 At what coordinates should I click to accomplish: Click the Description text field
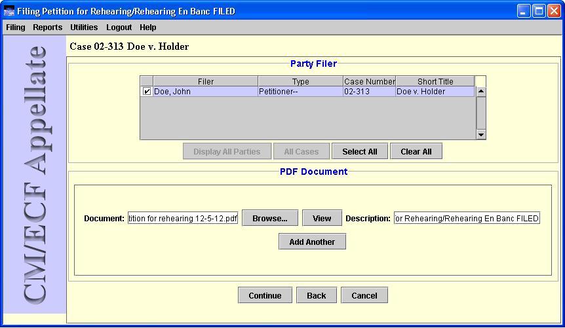point(467,218)
